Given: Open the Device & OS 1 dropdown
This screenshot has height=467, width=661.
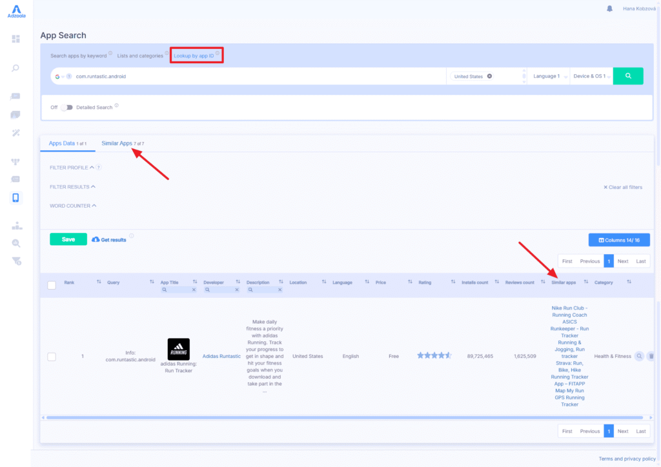Looking at the screenshot, I should pyautogui.click(x=591, y=75).
